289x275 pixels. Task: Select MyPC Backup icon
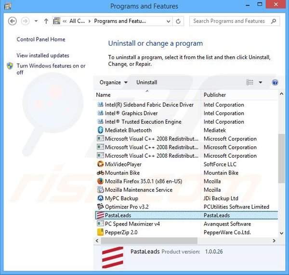click(x=100, y=198)
